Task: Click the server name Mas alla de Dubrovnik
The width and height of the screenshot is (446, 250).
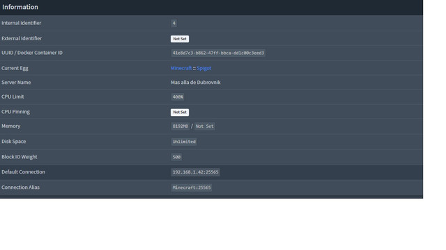Action: [196, 83]
